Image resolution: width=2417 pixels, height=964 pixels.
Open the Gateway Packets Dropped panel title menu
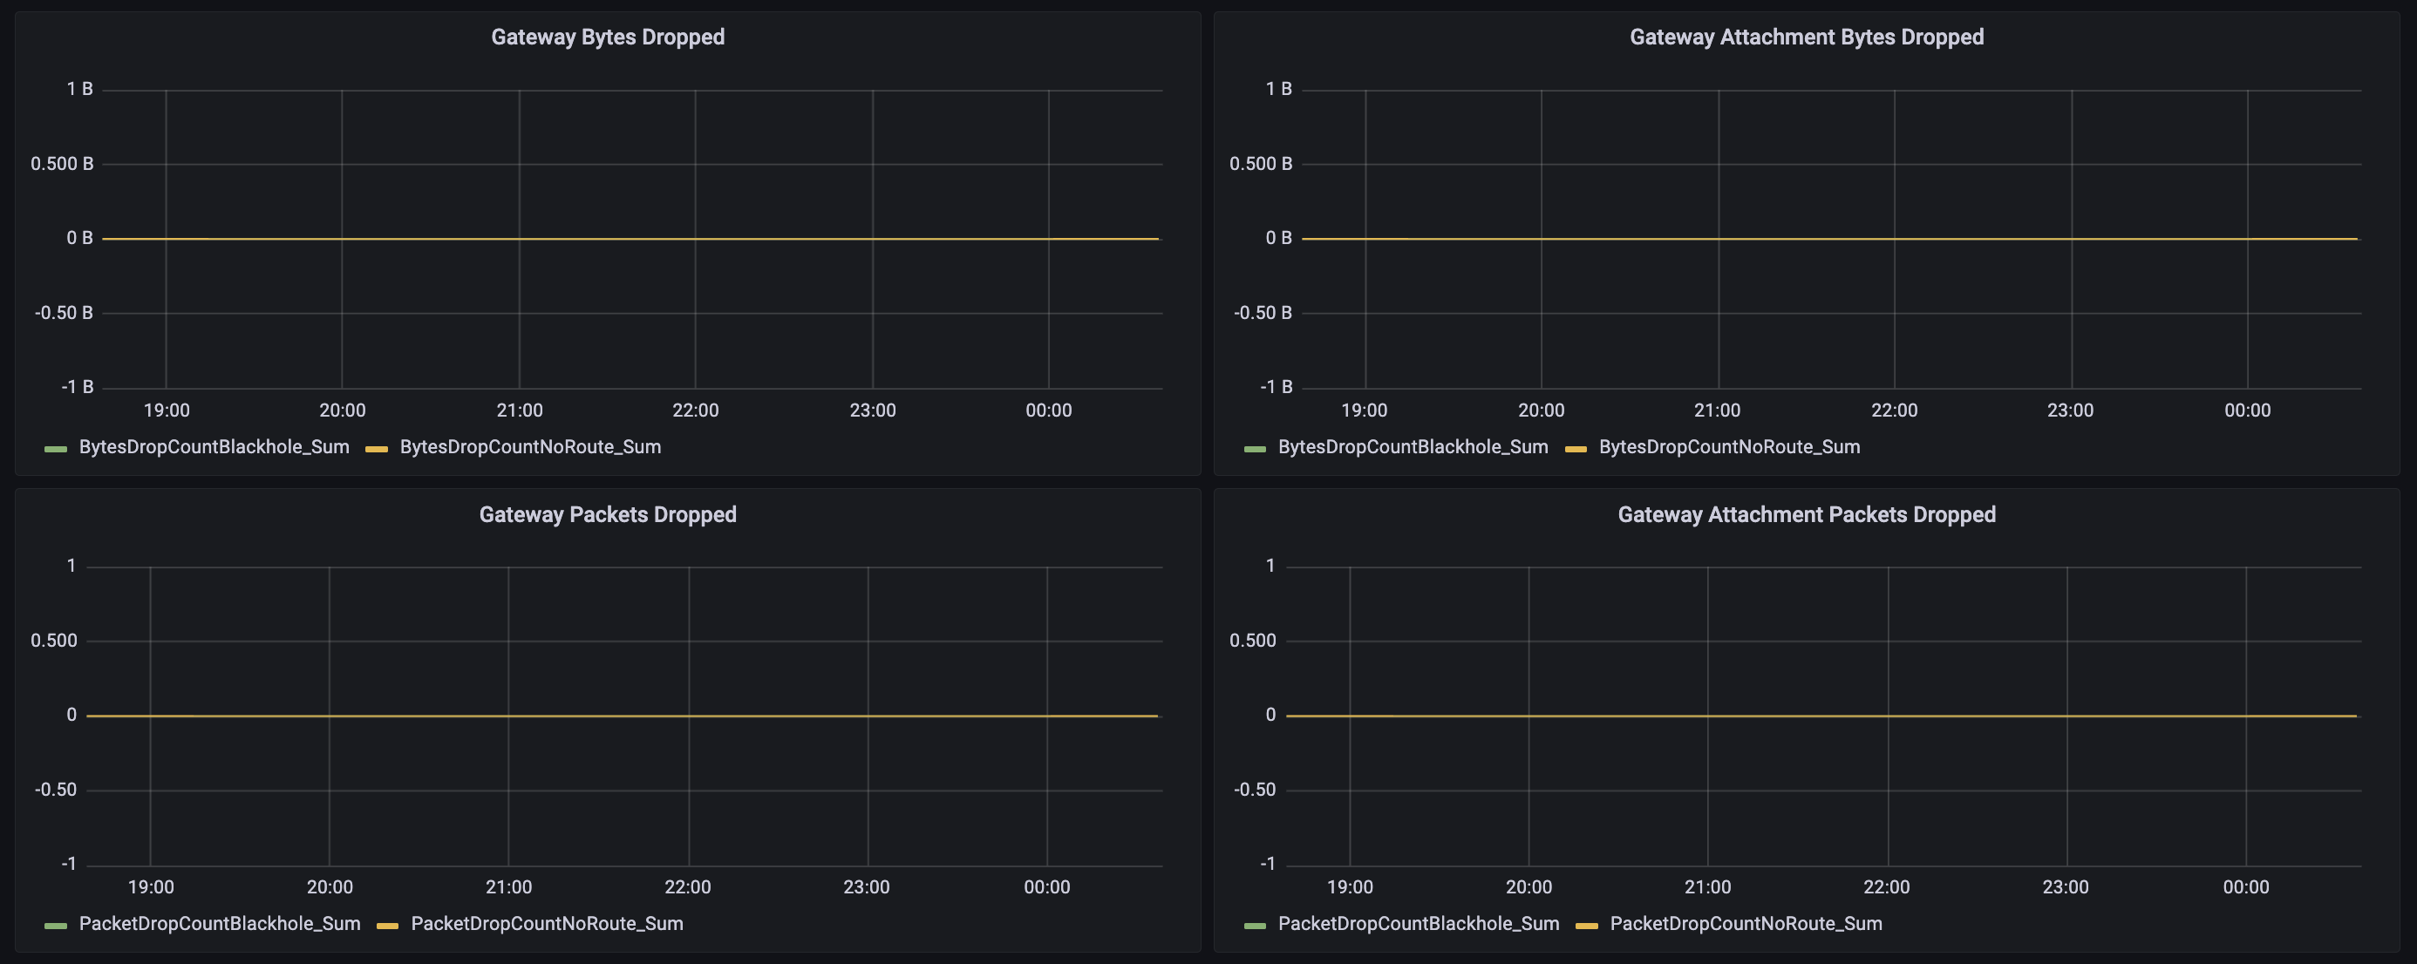[x=607, y=515]
